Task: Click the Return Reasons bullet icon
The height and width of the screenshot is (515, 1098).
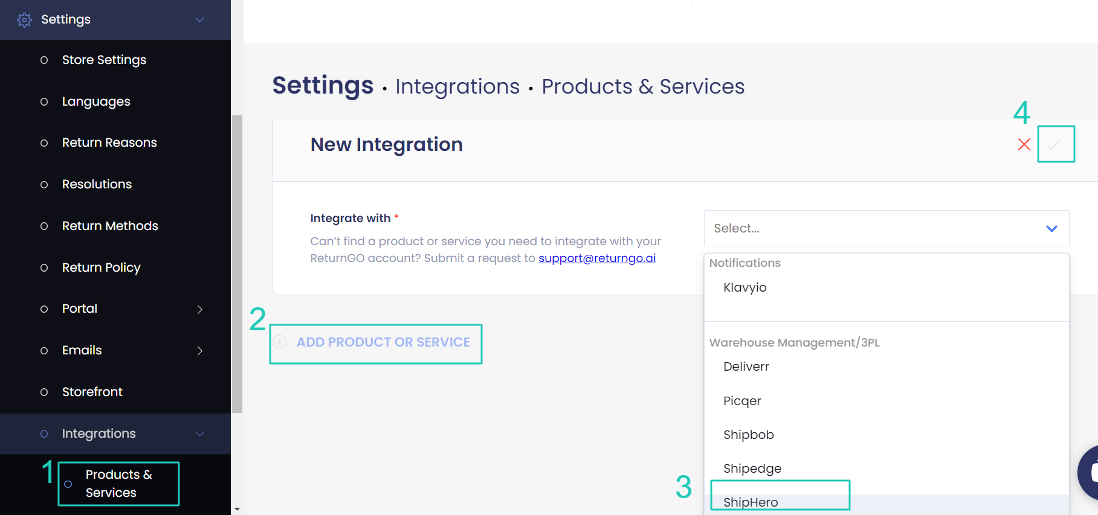Action: (x=44, y=143)
